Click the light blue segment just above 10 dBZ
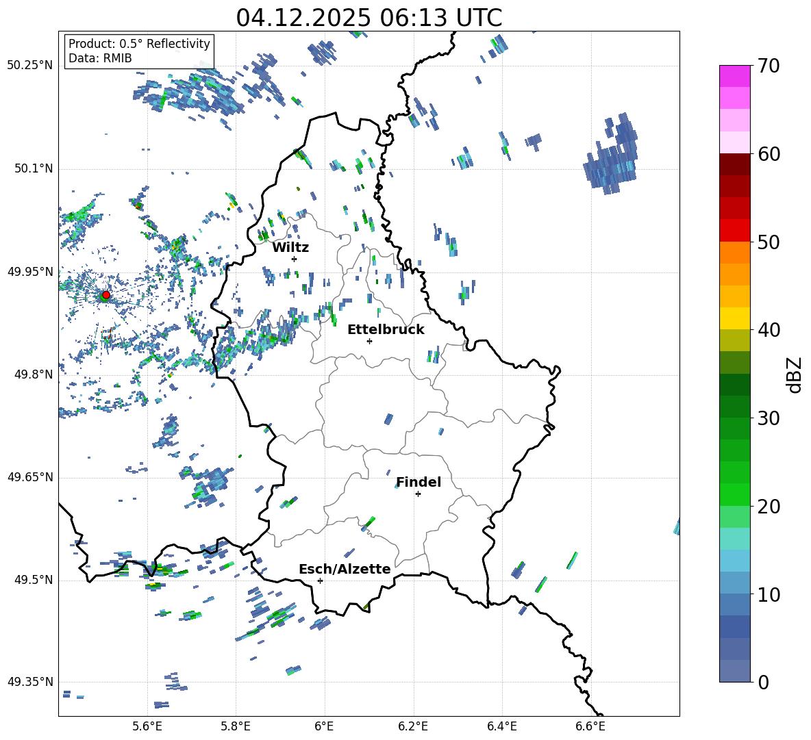This screenshot has height=740, width=811. 734,583
